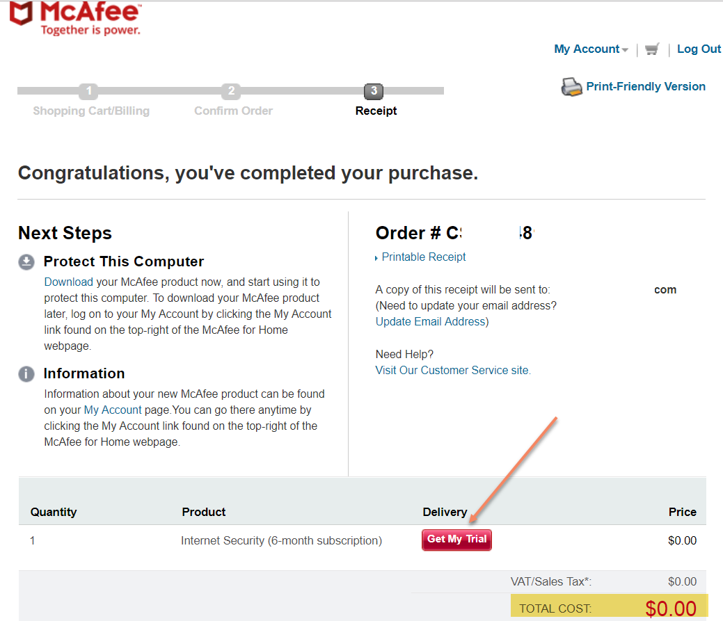Click the Congratulations purchase heading
Screen dimensions: 723x621
point(248,173)
